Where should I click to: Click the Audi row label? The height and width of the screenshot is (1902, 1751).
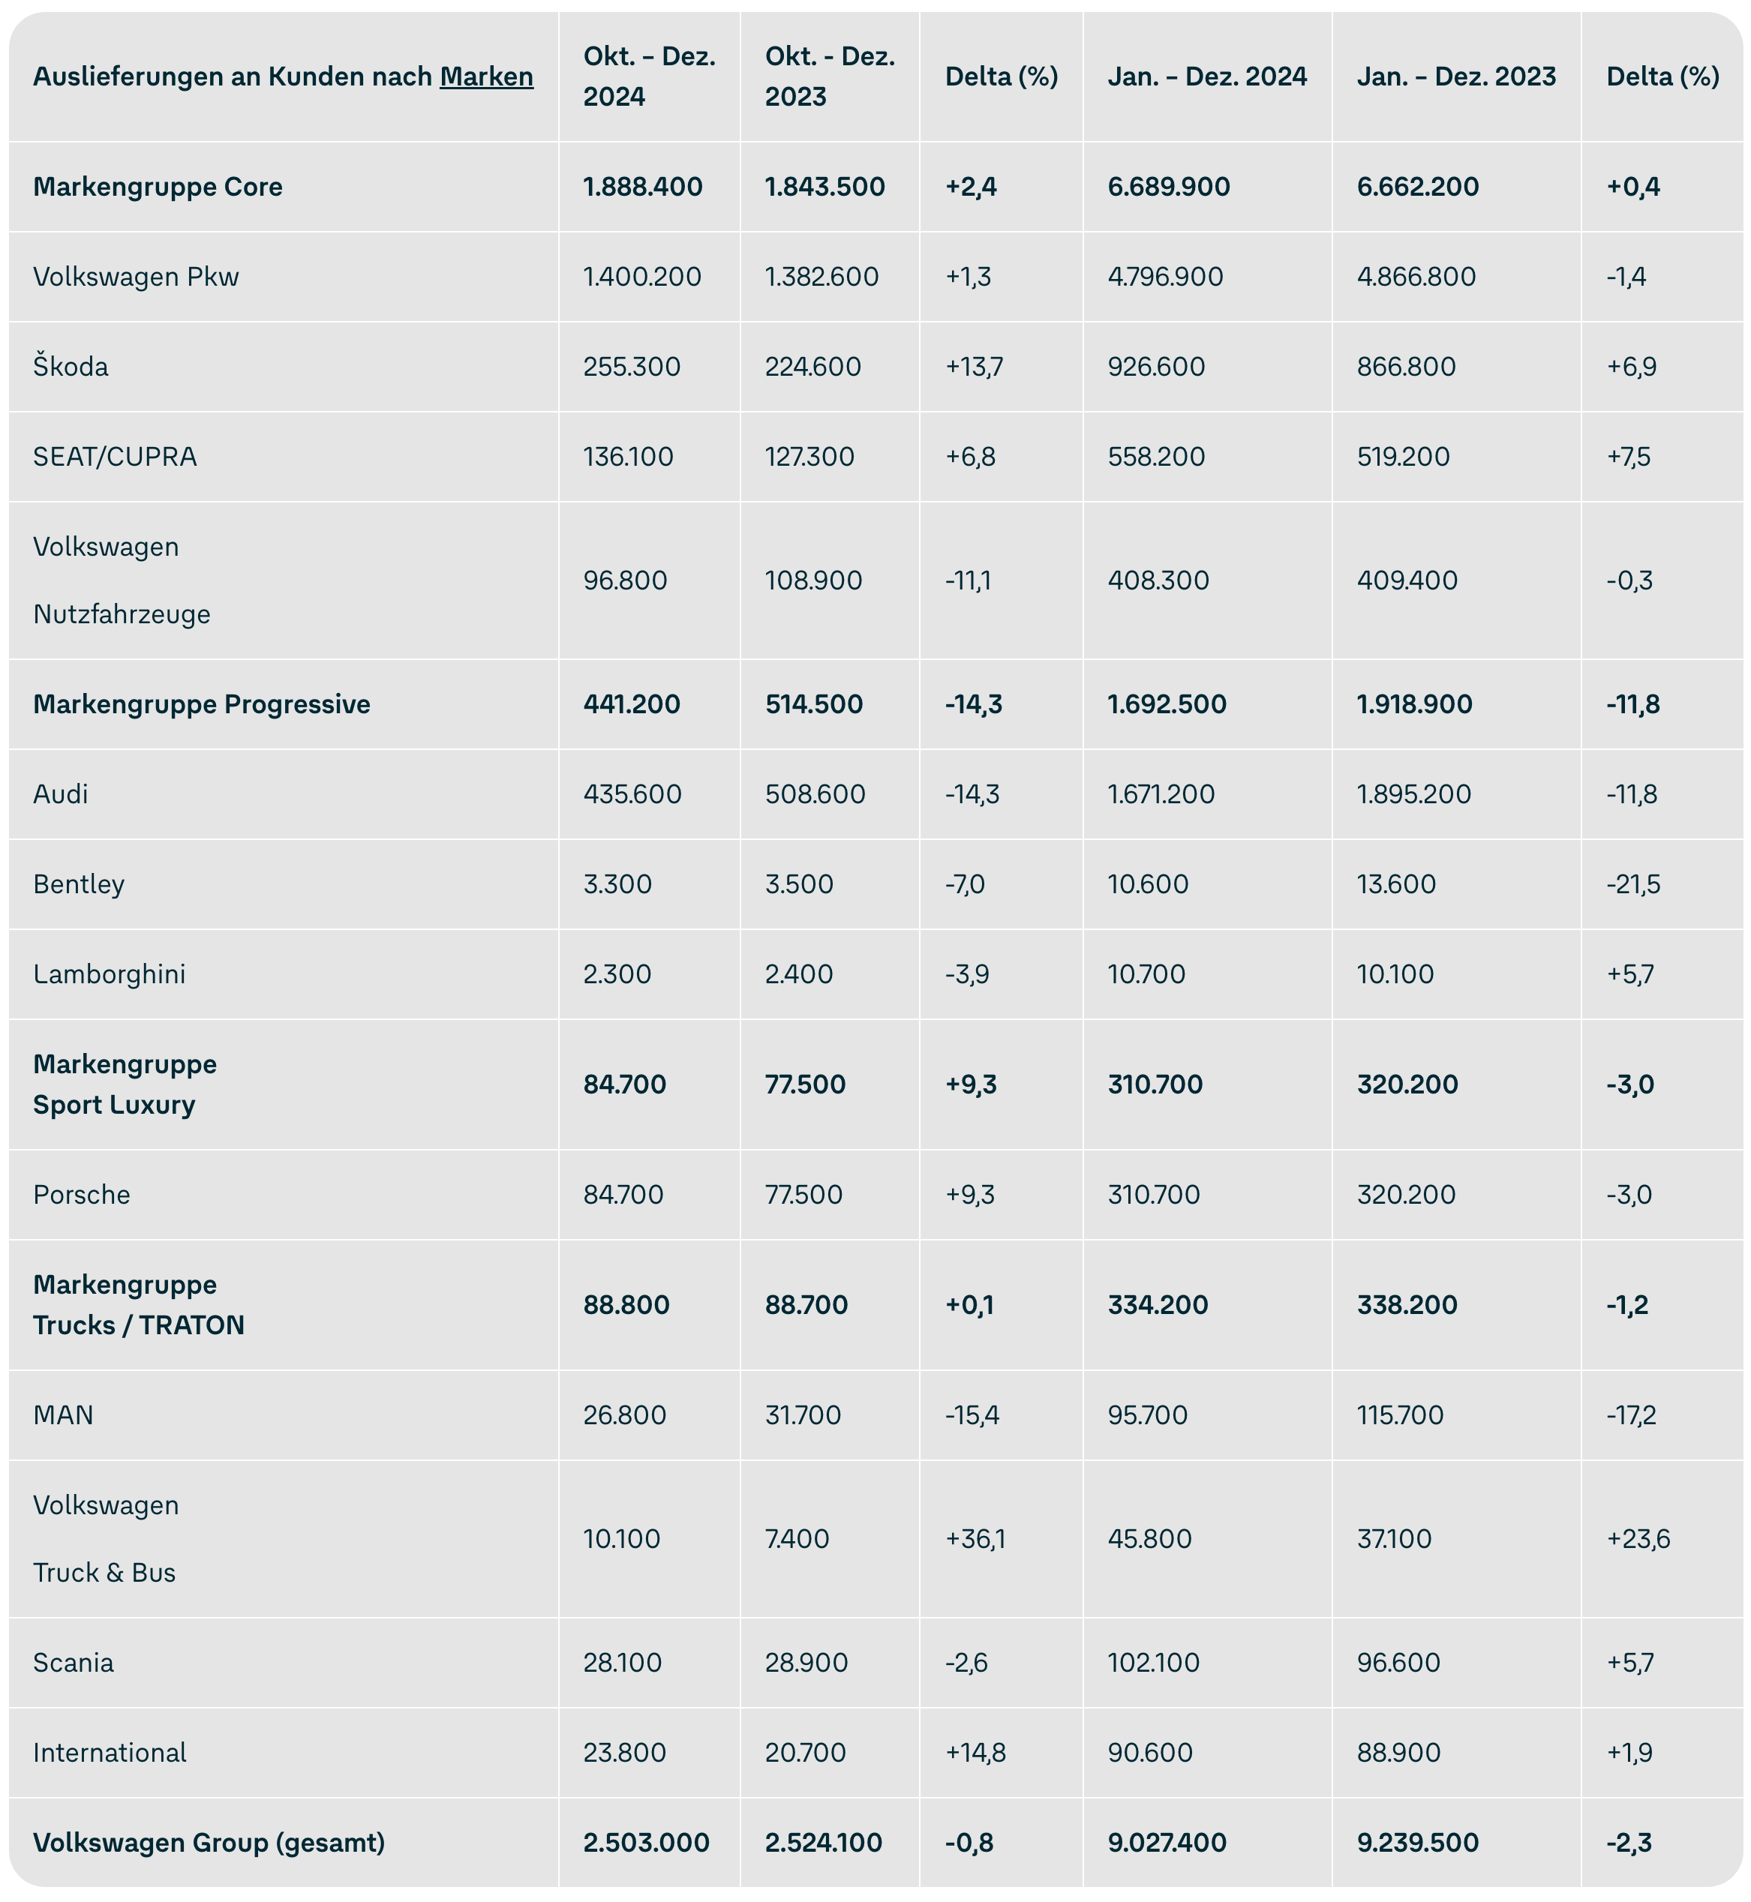(61, 793)
